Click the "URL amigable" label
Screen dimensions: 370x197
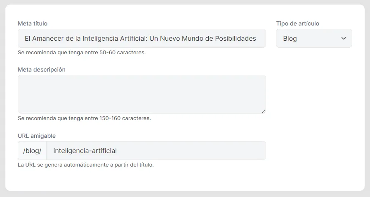(x=37, y=136)
